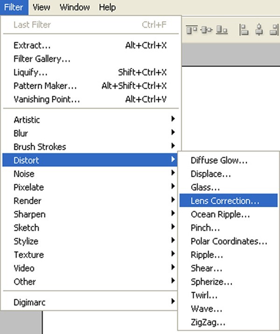Click the Align vertical centers icon
The width and height of the screenshot is (280, 334).
click(207, 30)
